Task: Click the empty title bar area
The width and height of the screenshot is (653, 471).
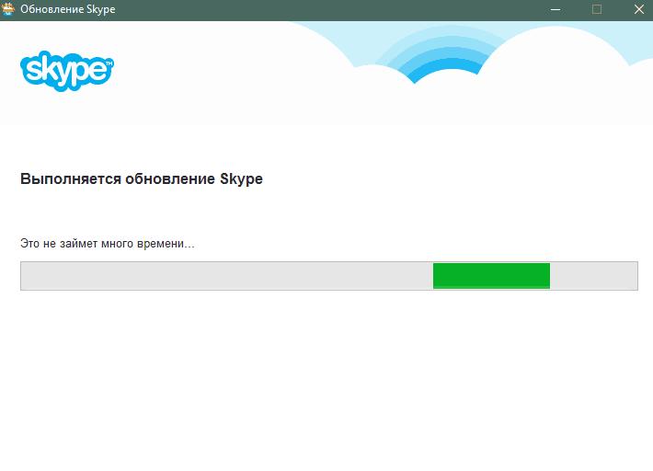Action: [322, 9]
